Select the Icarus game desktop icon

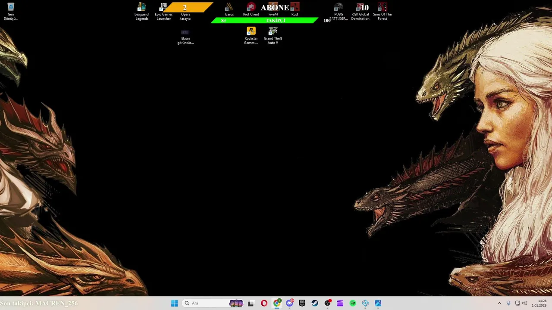(x=229, y=9)
